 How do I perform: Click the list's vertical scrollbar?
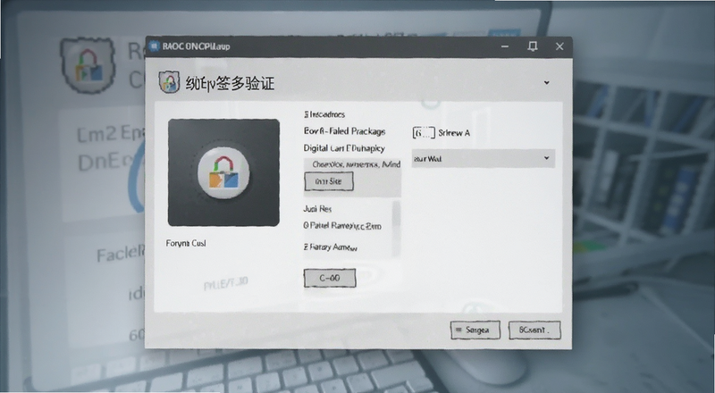point(396,230)
